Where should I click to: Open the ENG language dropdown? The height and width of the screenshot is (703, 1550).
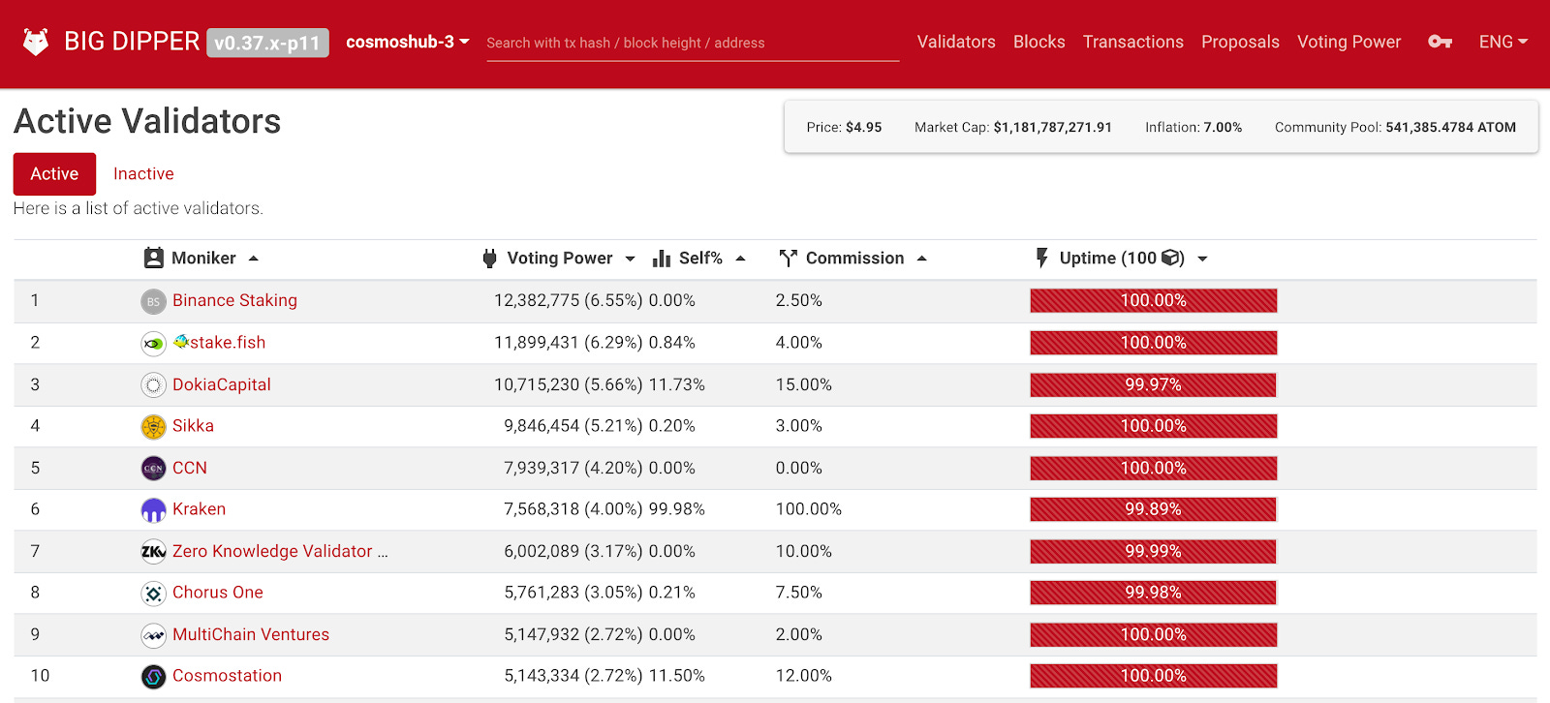1503,42
